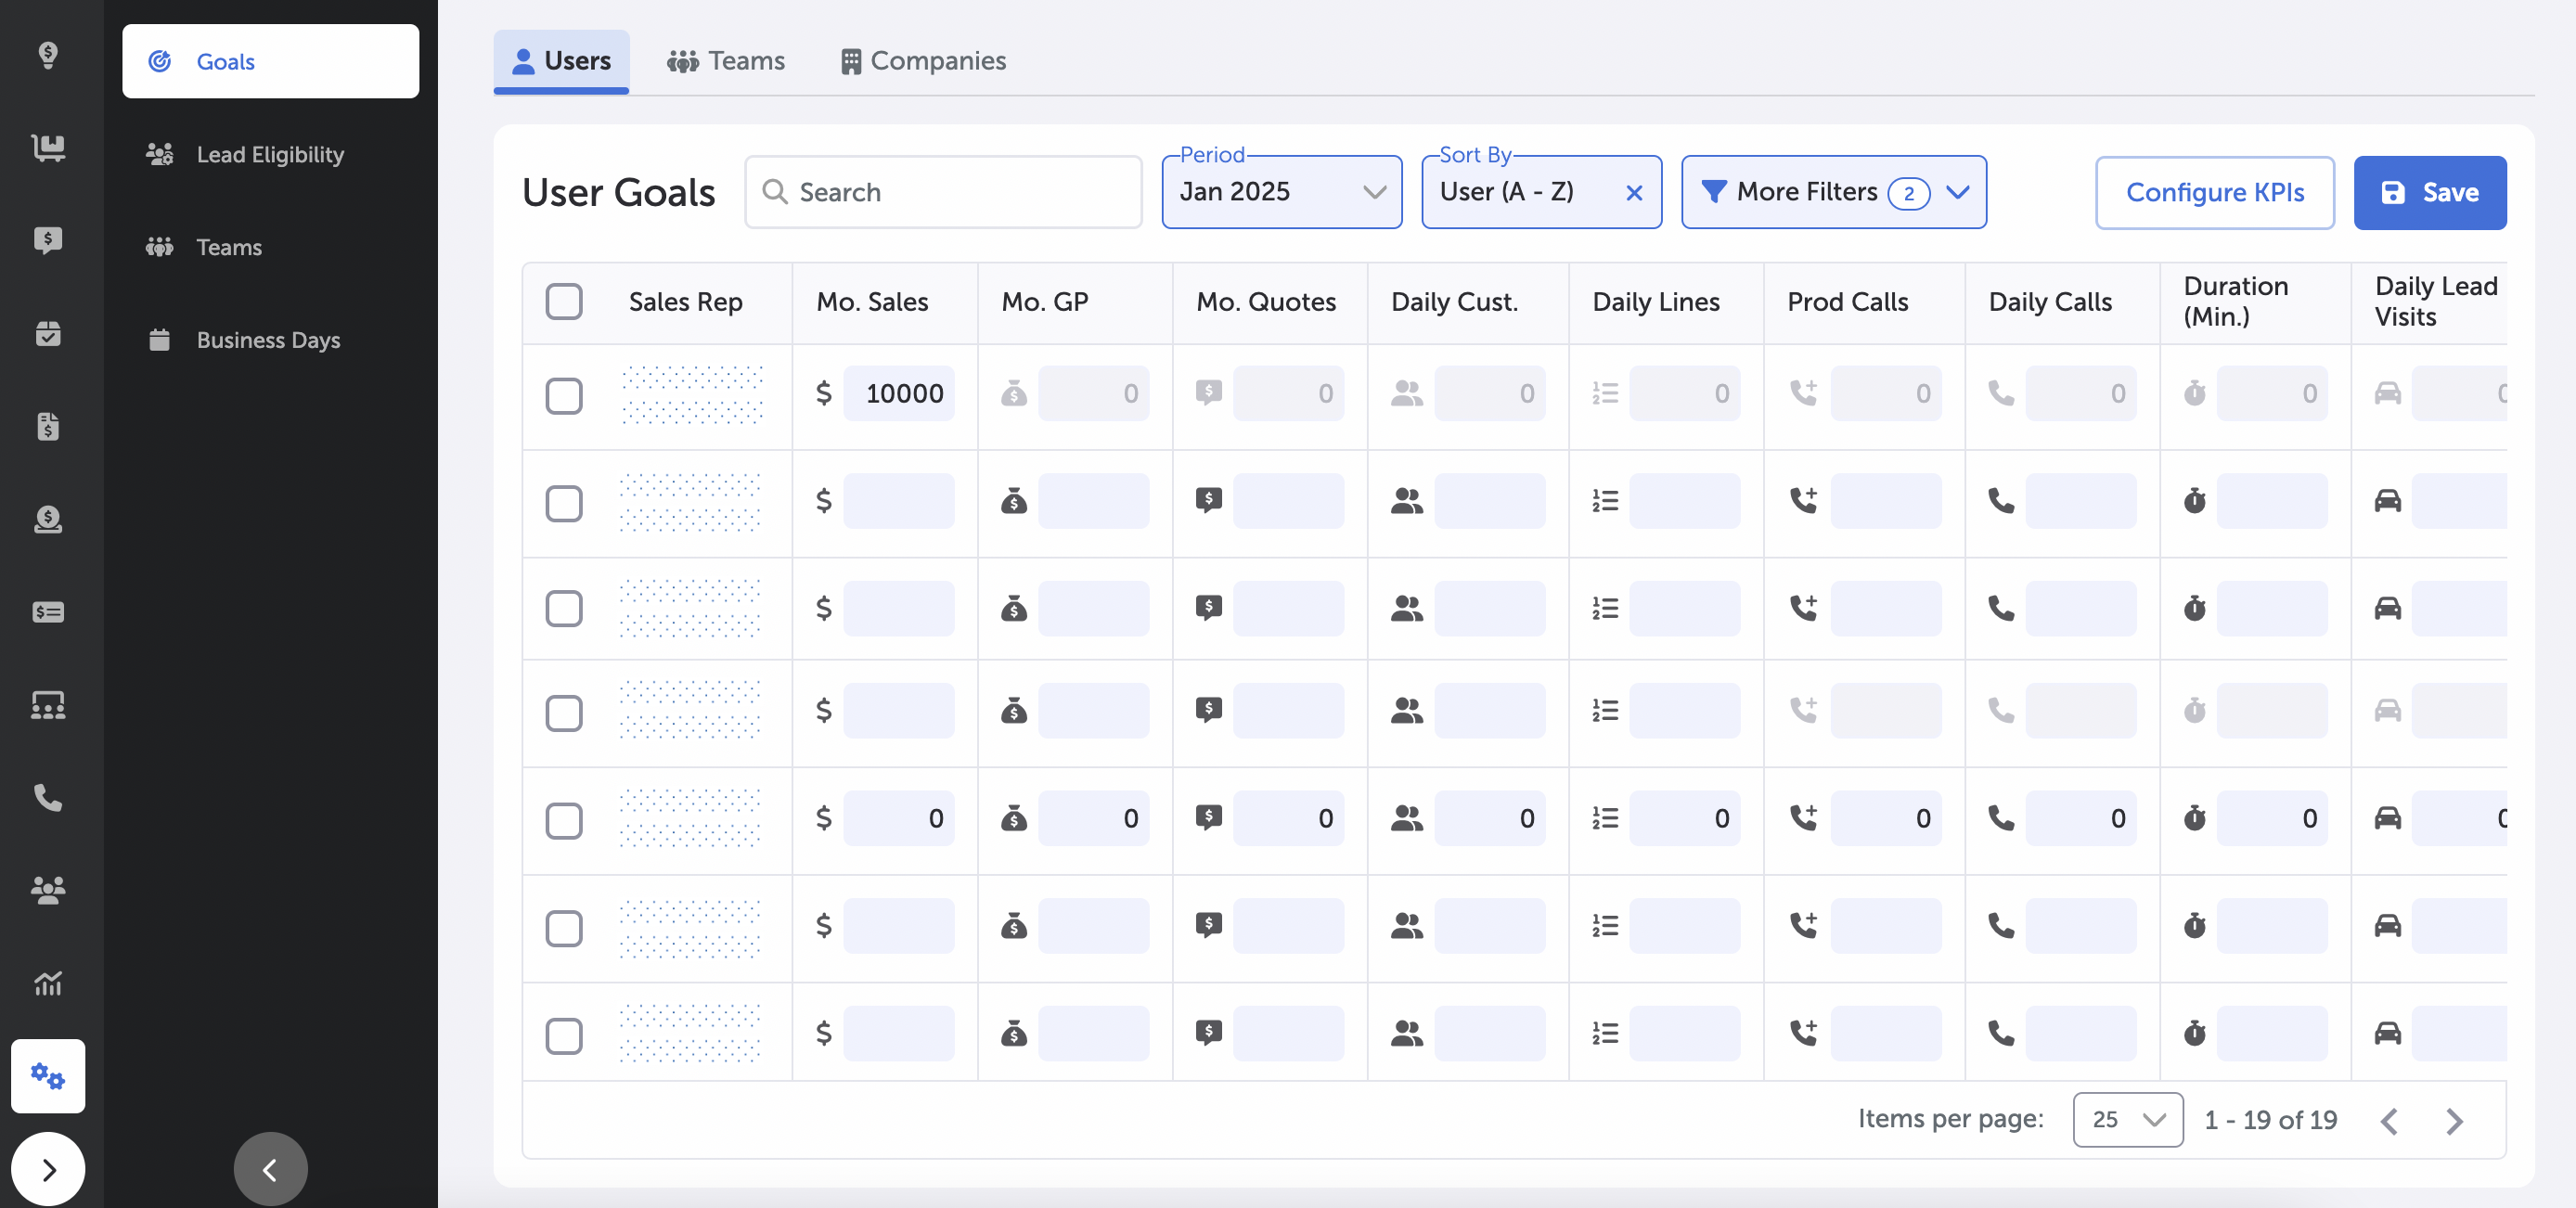This screenshot has height=1208, width=2576.
Task: Click the Duration field in seventh row
Action: click(2271, 1032)
